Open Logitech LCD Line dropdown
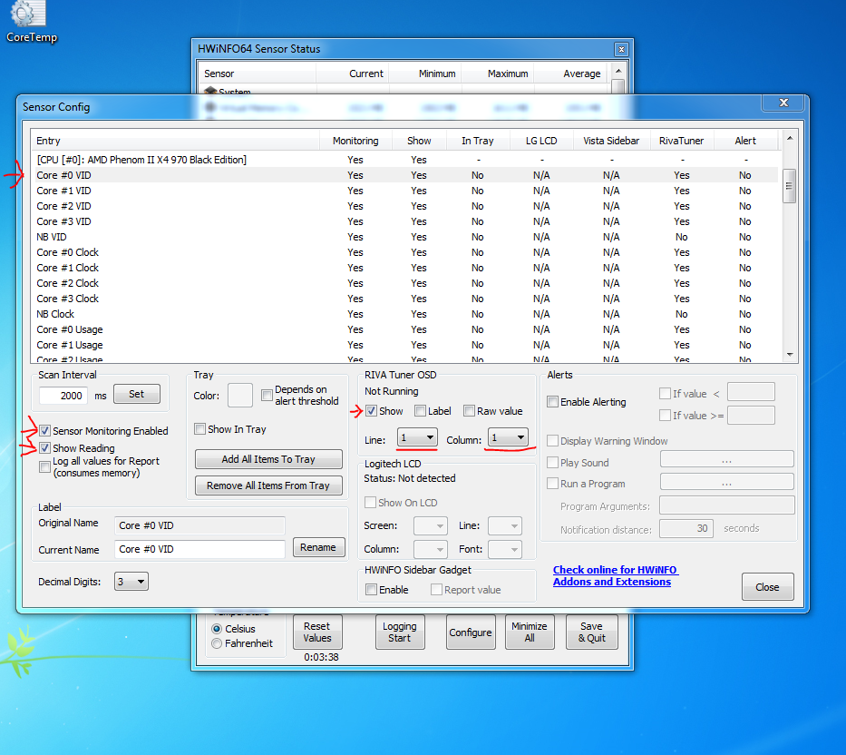 (x=504, y=525)
